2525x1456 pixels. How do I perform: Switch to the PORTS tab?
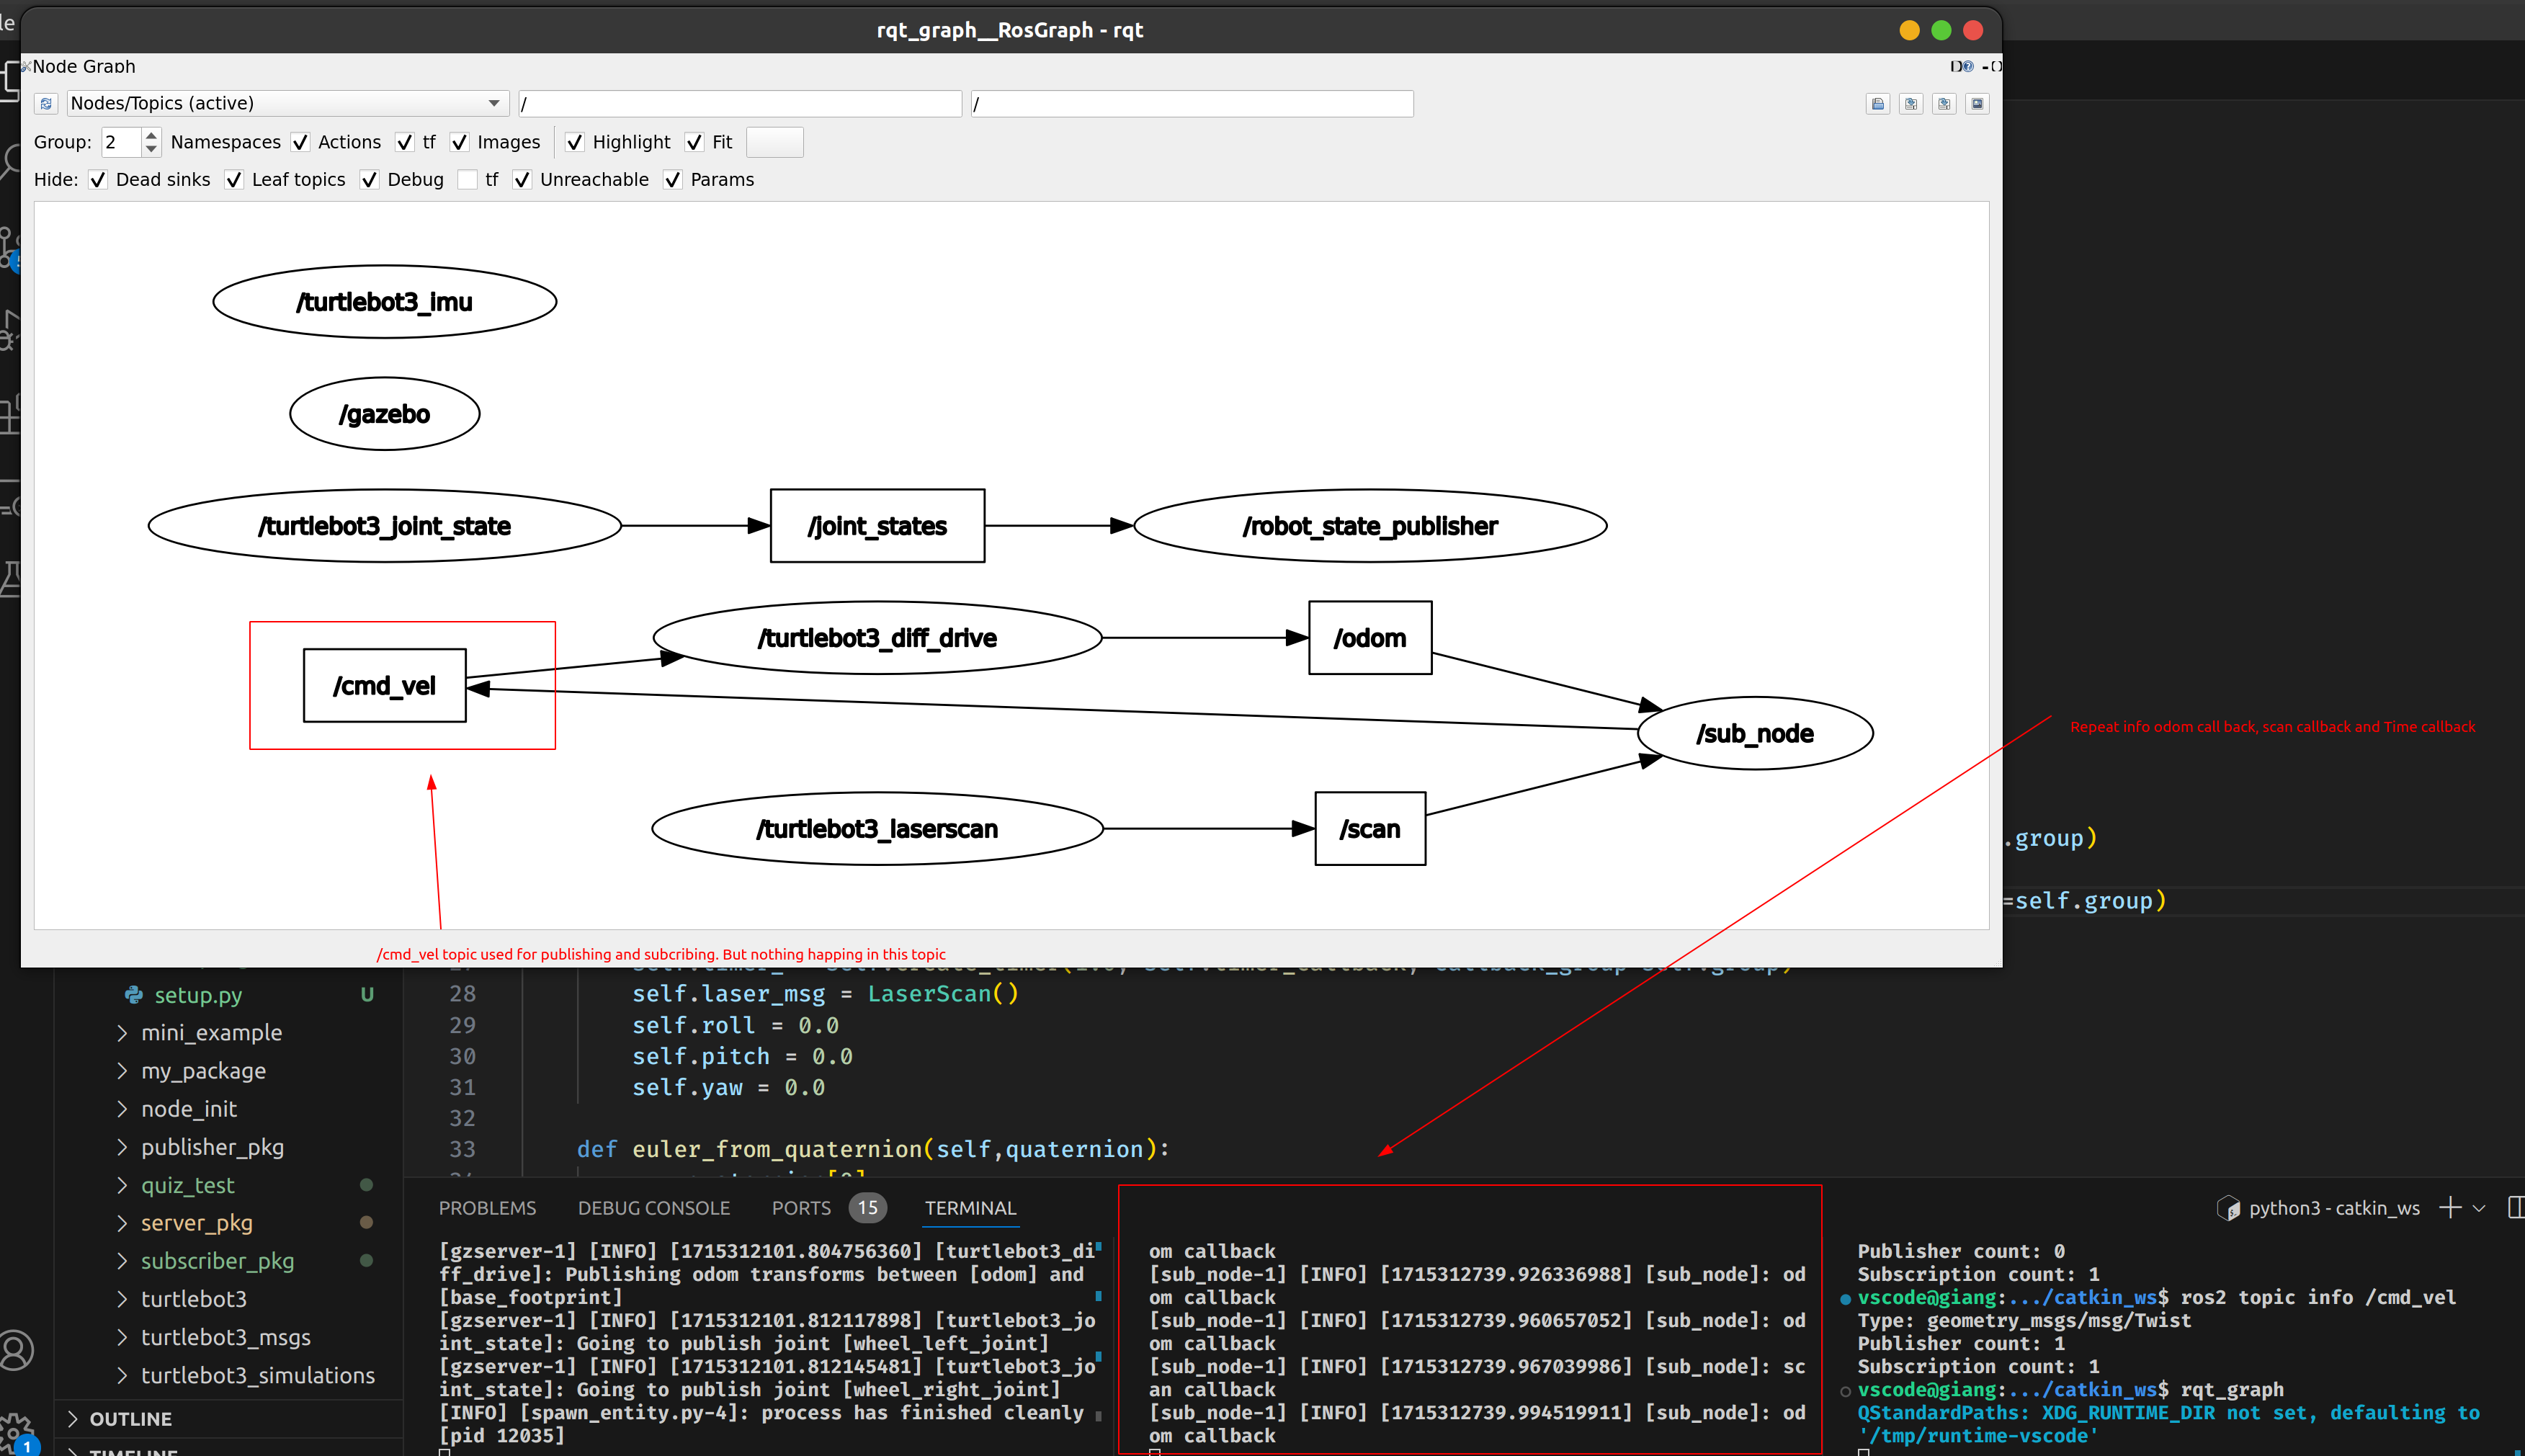click(x=801, y=1208)
